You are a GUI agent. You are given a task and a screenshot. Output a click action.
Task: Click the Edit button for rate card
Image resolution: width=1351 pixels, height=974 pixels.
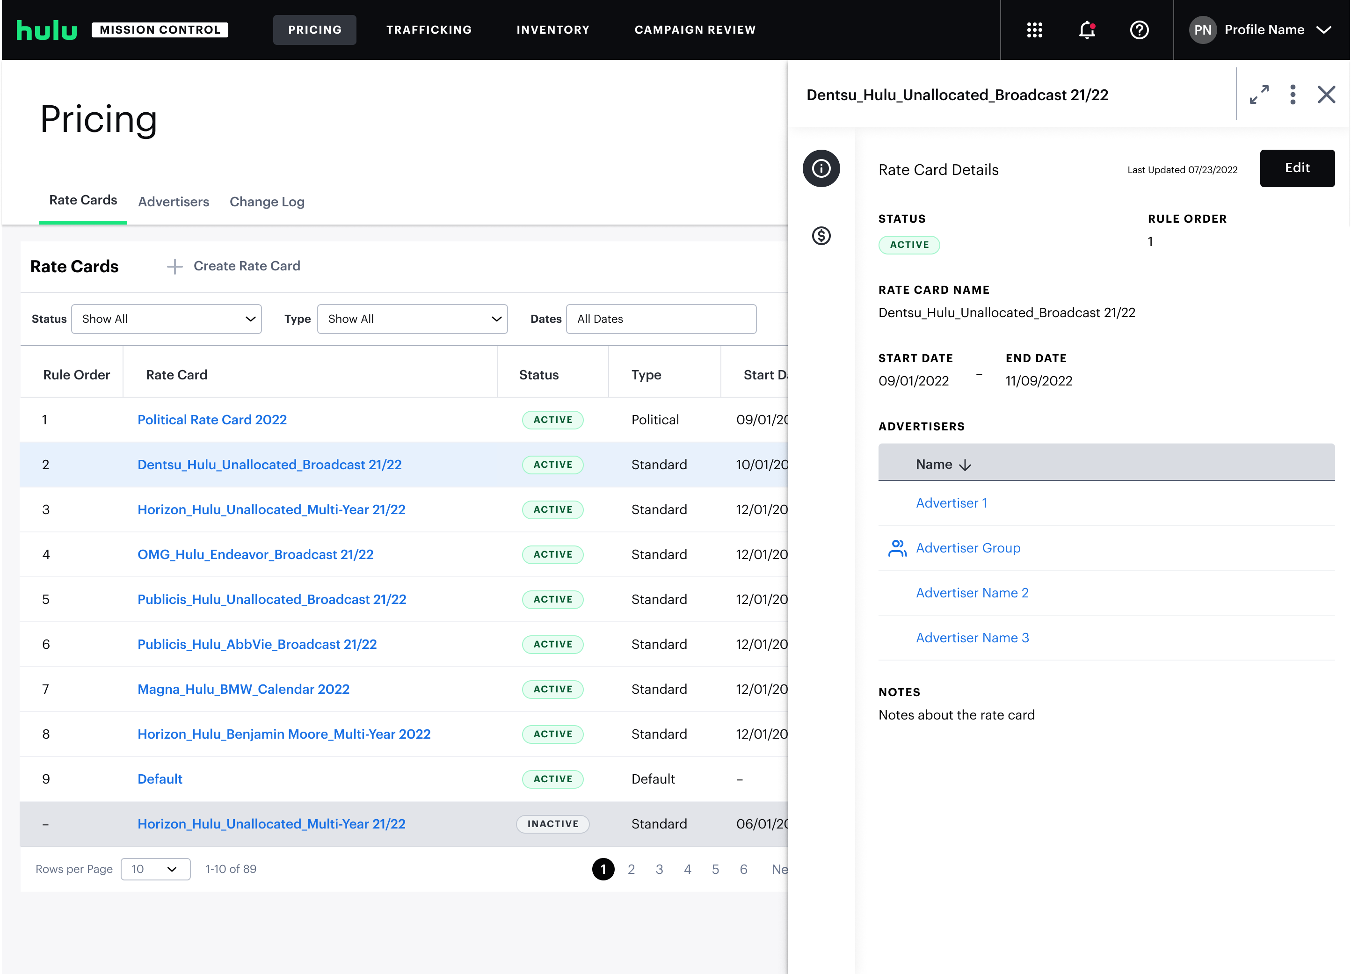[1297, 168]
